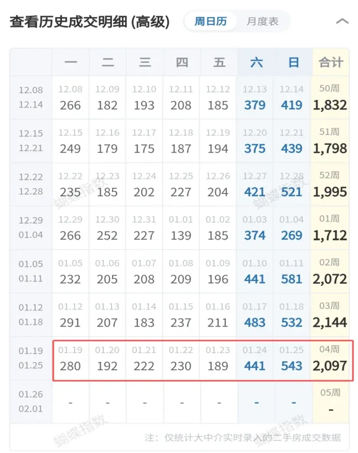Click the 合计 column header
The width and height of the screenshot is (358, 453).
[x=330, y=62]
